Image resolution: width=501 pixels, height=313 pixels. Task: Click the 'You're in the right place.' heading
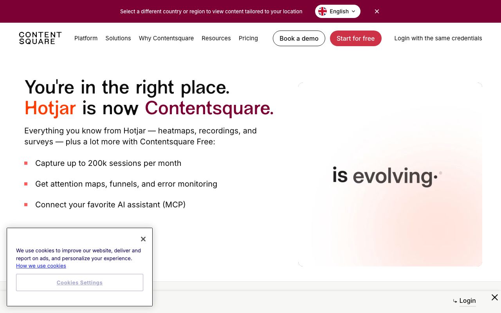coord(127,87)
